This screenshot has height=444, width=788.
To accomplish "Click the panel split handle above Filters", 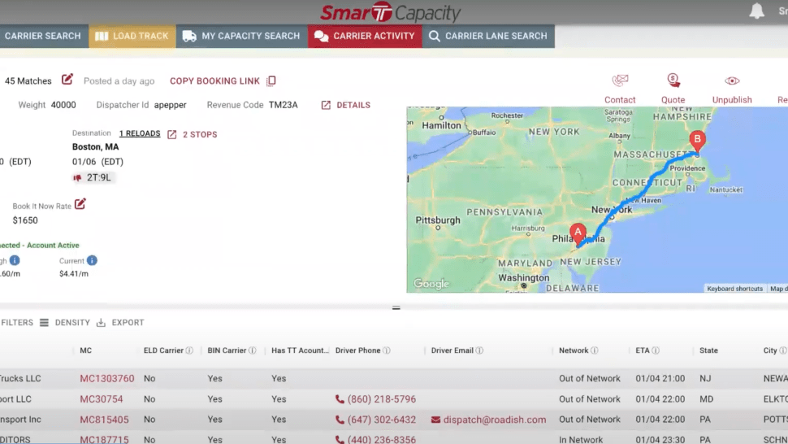I will coord(396,307).
